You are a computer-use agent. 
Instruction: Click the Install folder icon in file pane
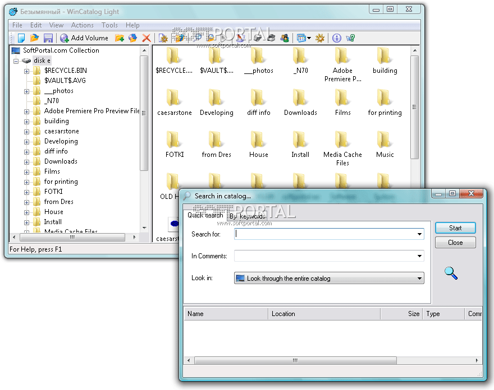point(300,140)
